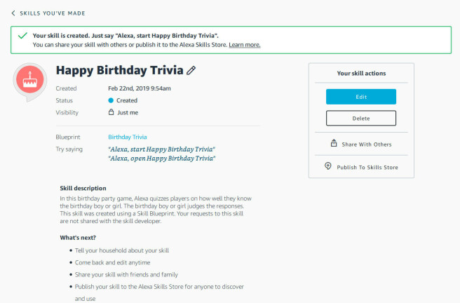The width and height of the screenshot is (460, 303).
Task: Go back to Skills You've Made
Action: click(x=53, y=13)
